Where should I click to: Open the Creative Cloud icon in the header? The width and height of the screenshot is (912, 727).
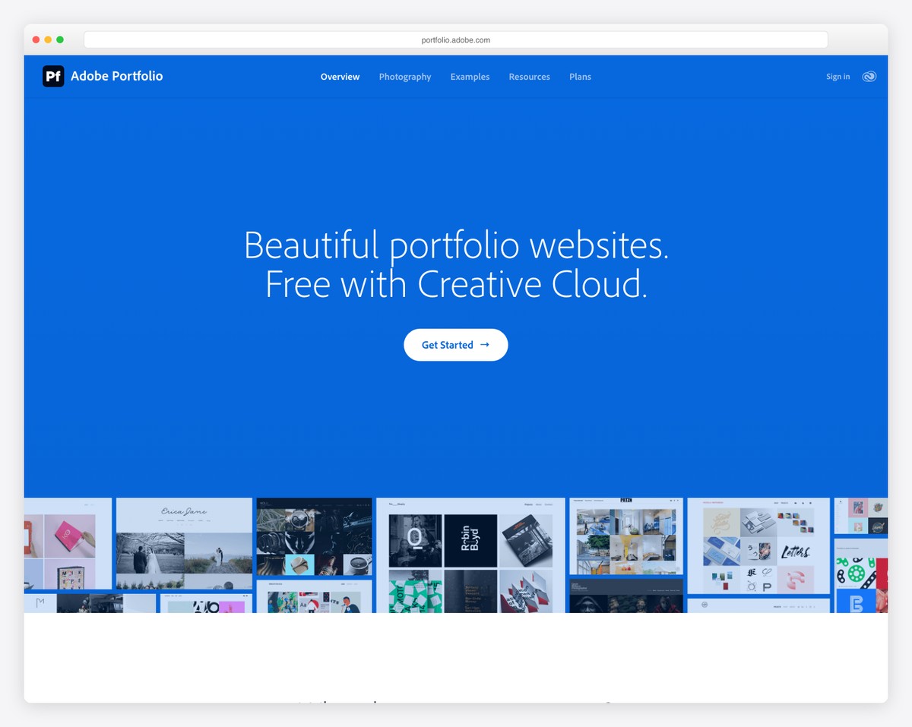point(869,76)
